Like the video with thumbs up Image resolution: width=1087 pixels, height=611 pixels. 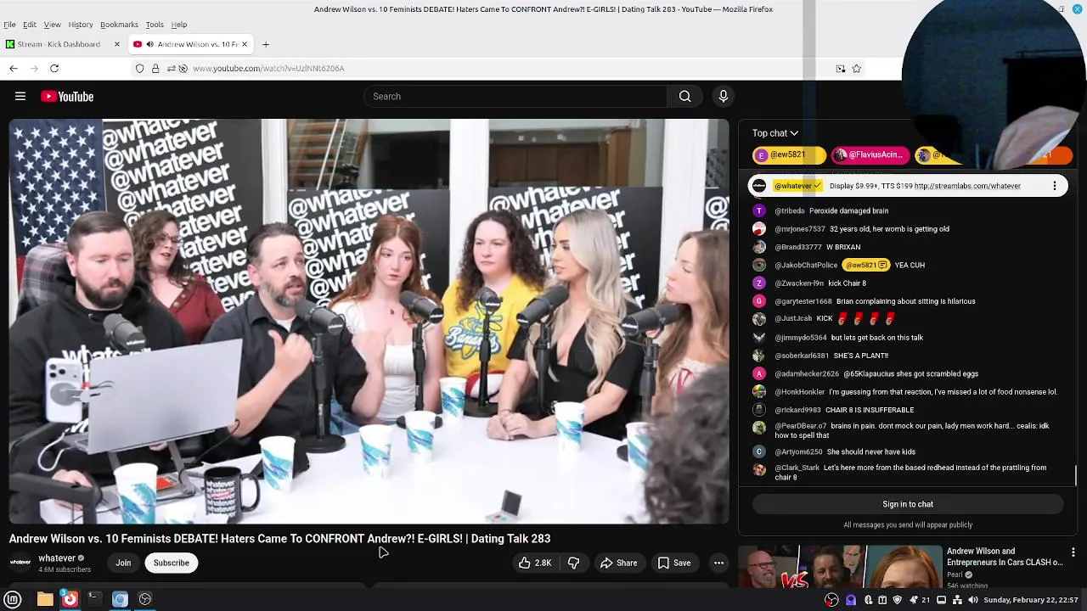click(535, 563)
